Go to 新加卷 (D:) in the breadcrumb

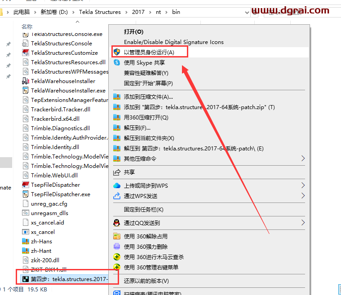(54, 12)
